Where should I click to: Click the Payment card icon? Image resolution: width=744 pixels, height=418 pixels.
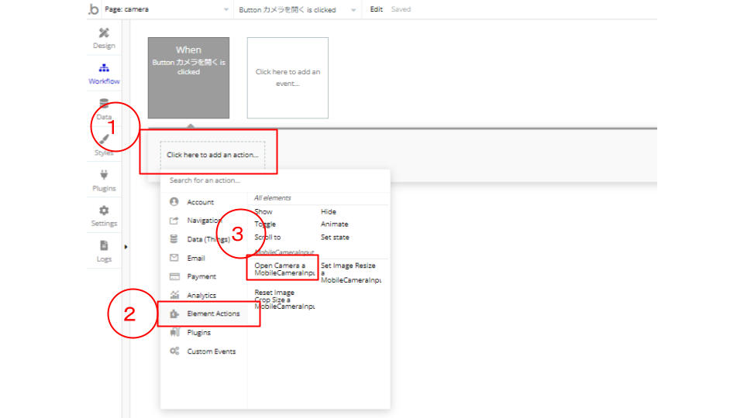[x=174, y=276]
